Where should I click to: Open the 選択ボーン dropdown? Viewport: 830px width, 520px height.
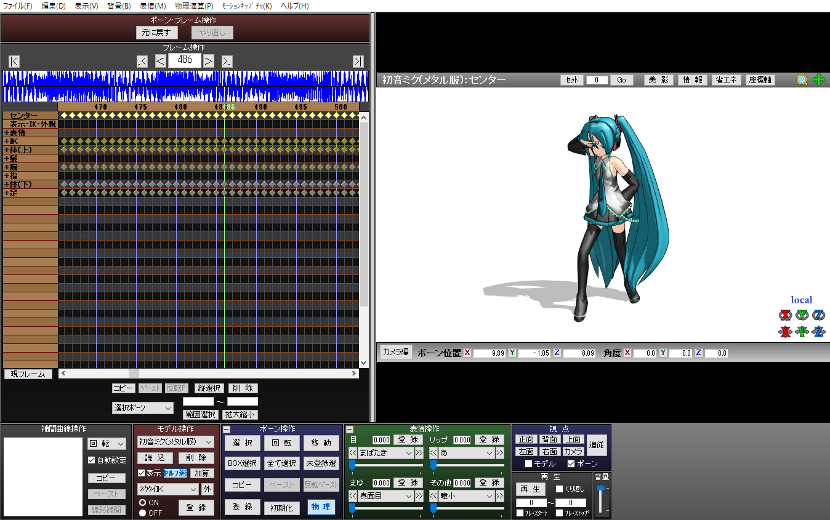(143, 408)
